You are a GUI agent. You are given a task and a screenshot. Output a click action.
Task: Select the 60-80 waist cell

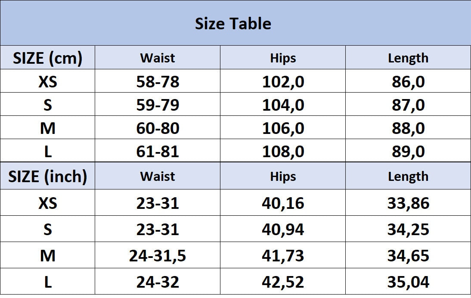click(x=158, y=128)
